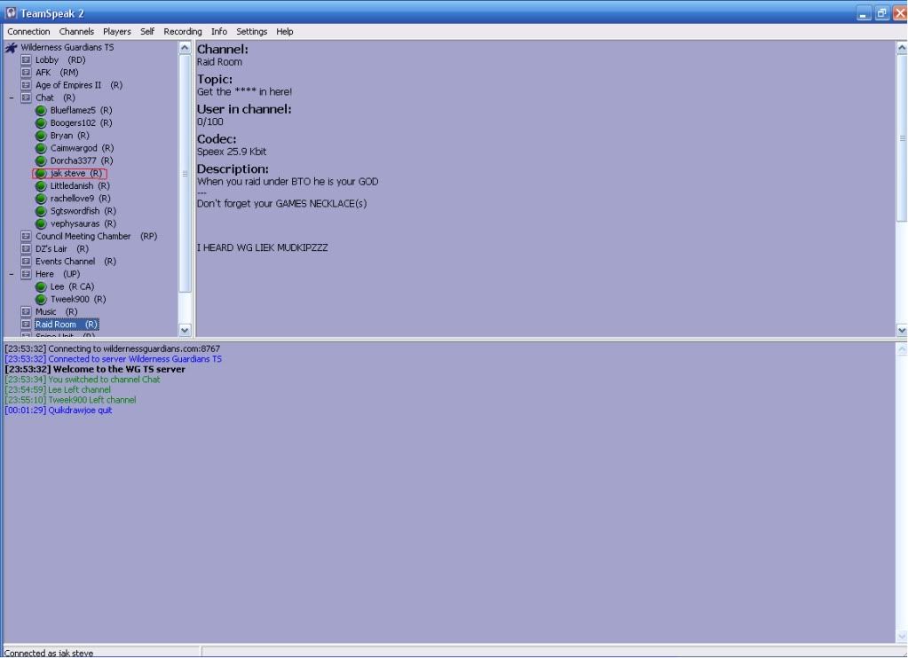Click 'Connected as jak steve' status bar text
The height and width of the screenshot is (658, 908).
[x=49, y=653]
